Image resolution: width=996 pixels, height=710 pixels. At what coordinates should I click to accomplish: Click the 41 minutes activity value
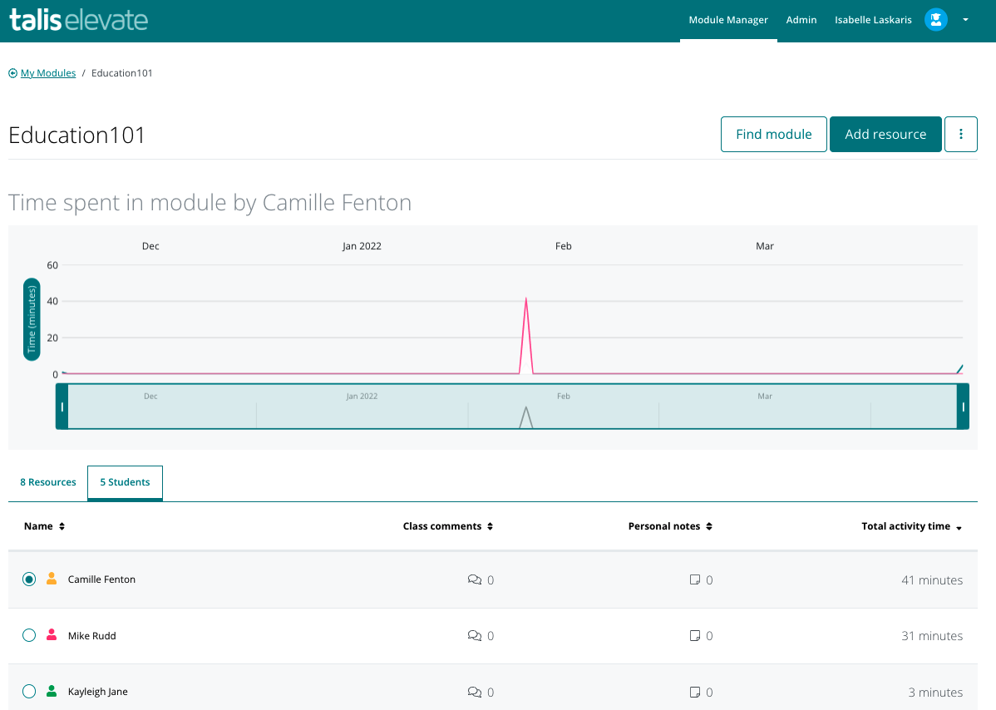click(x=932, y=579)
